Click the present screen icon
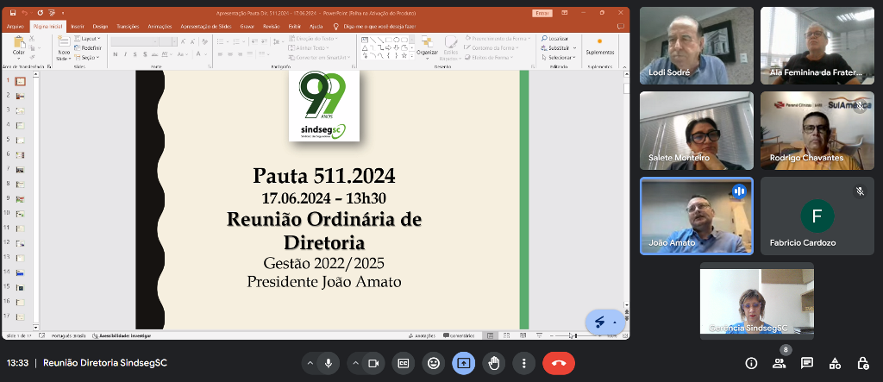883x382 pixels. [x=463, y=363]
